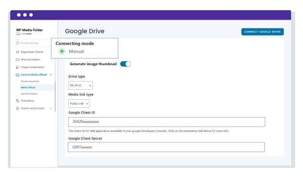Expand the System and License section

point(50,108)
